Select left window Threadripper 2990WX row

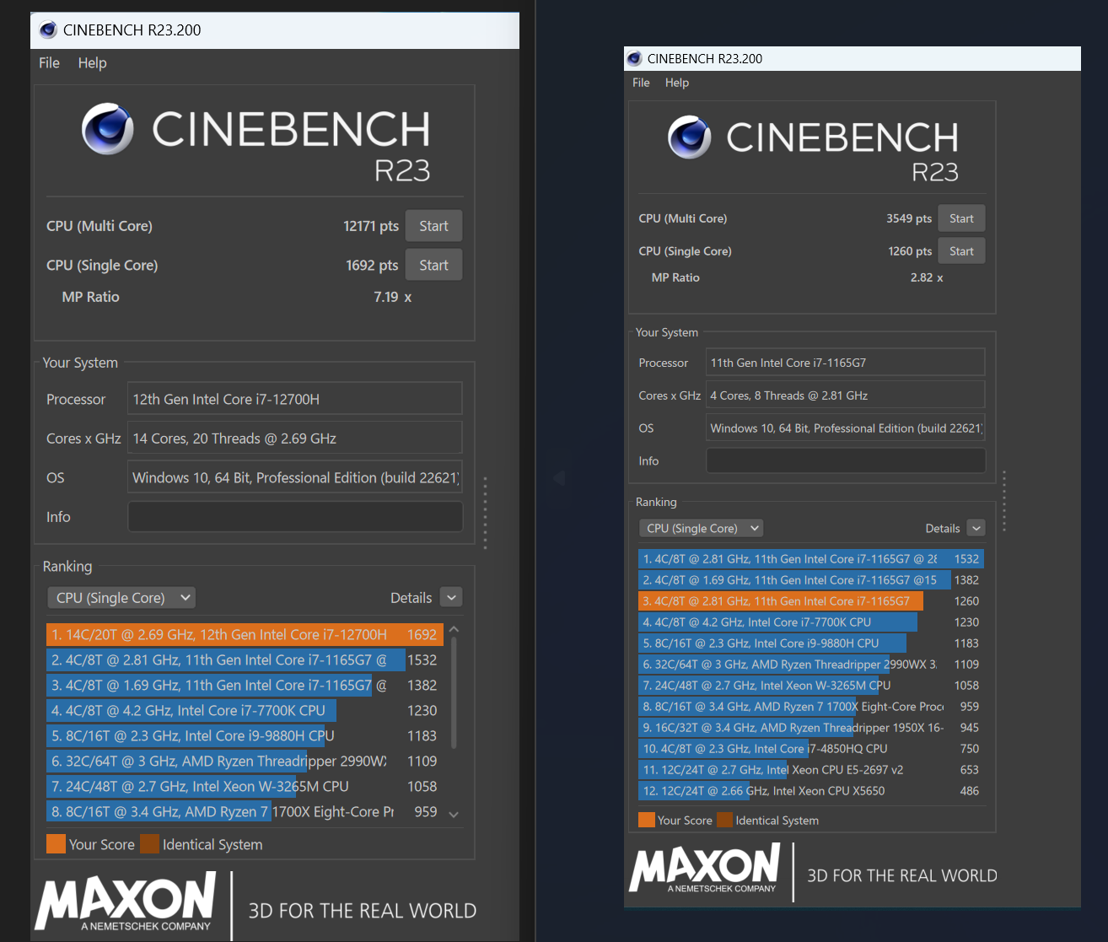pos(245,762)
